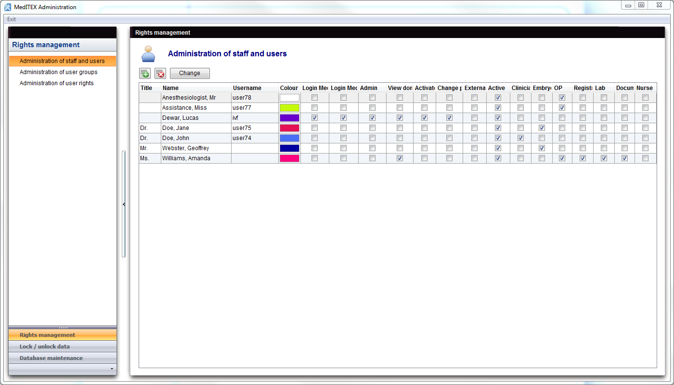Click the username cell 'user78'

[255, 98]
